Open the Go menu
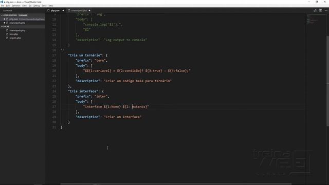Viewport: 329px width, 185px height. pyautogui.click(x=30, y=6)
